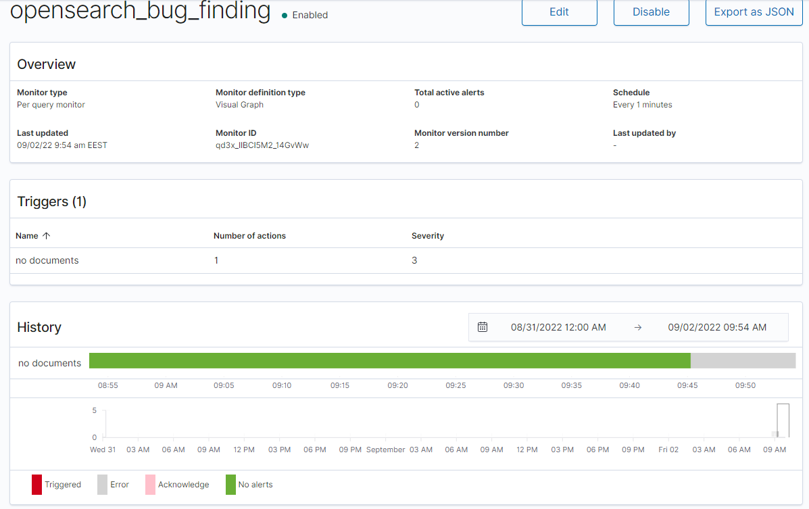809x509 pixels.
Task: Click the green Enabled status indicator
Action: 284,15
